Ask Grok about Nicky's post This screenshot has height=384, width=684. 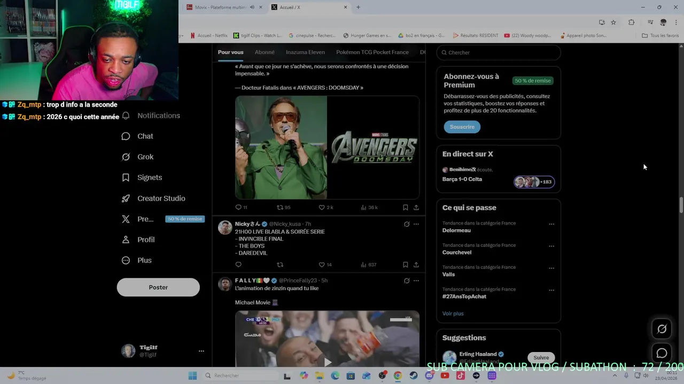tap(407, 224)
